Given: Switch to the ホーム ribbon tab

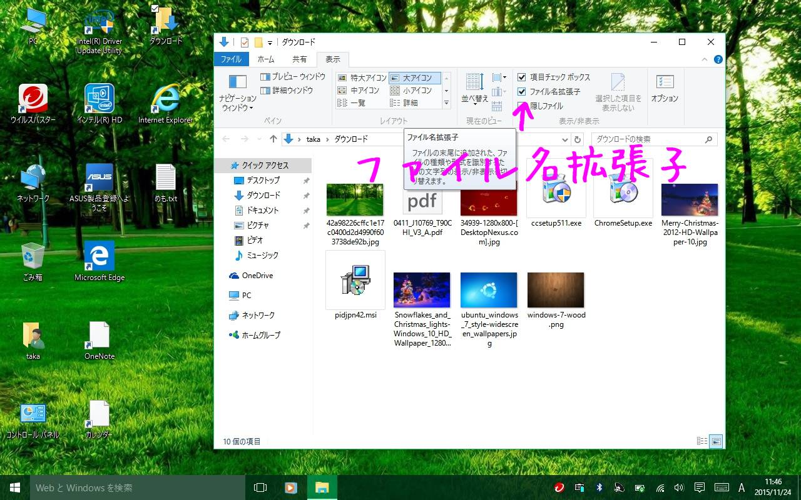Looking at the screenshot, I should [x=266, y=59].
